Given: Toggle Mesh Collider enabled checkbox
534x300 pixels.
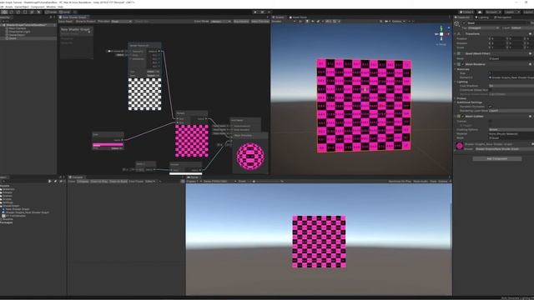Looking at the screenshot, I should tap(462, 117).
